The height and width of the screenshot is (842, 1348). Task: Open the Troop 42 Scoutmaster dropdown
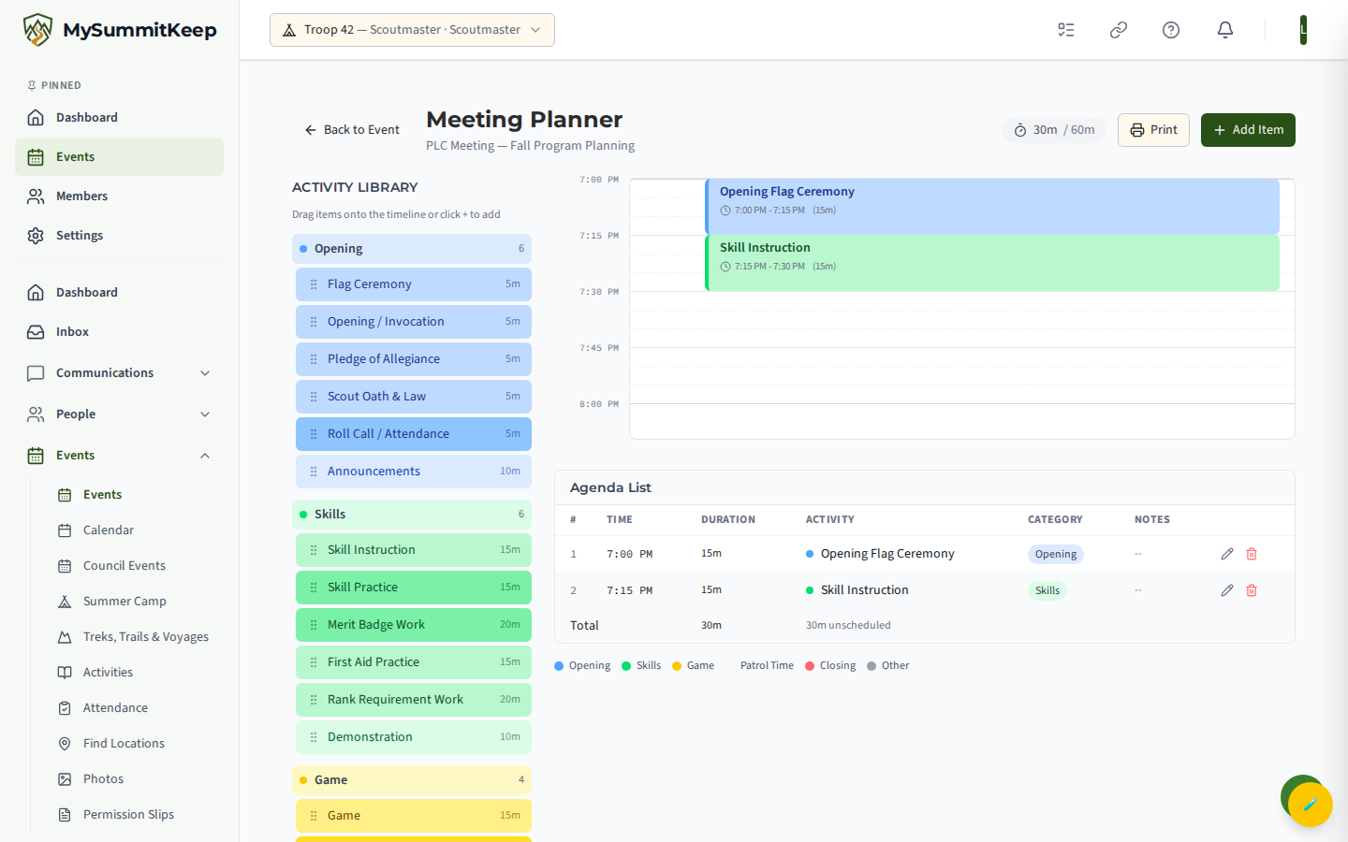412,30
